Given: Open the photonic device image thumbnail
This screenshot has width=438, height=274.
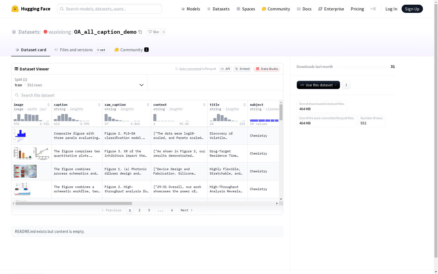Looking at the screenshot, I should pos(25,171).
